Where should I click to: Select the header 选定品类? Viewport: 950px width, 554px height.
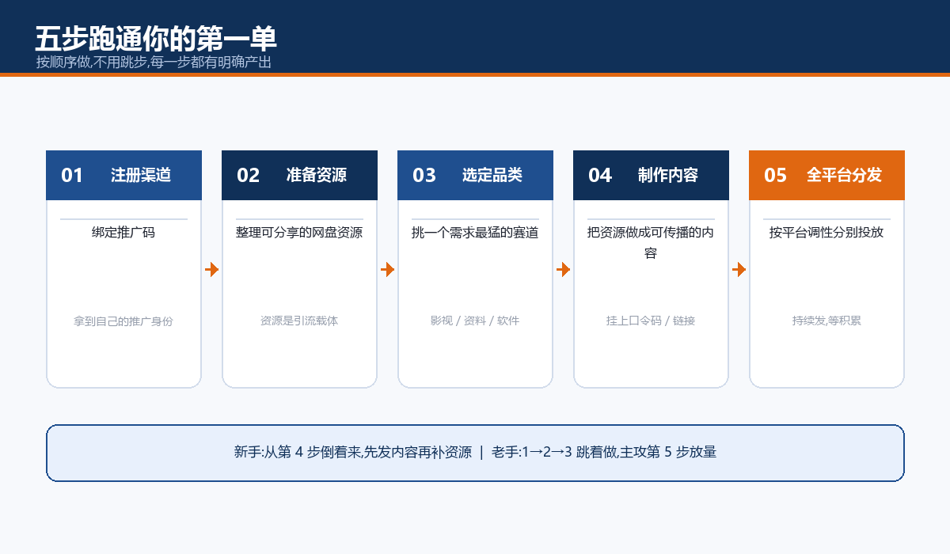(x=492, y=176)
